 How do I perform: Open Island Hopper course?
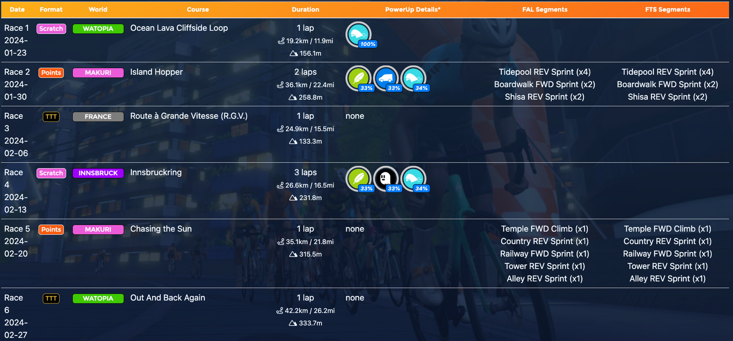click(157, 72)
